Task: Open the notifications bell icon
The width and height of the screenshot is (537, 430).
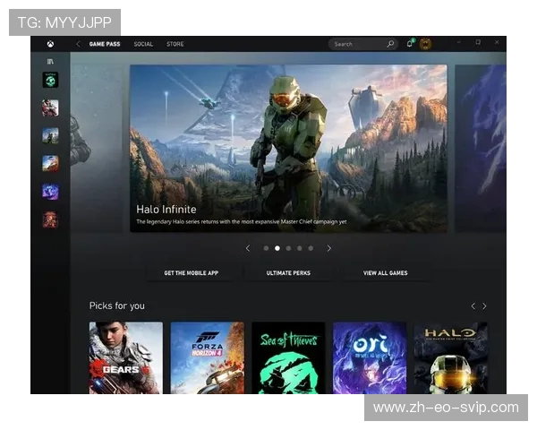Action: coord(410,43)
